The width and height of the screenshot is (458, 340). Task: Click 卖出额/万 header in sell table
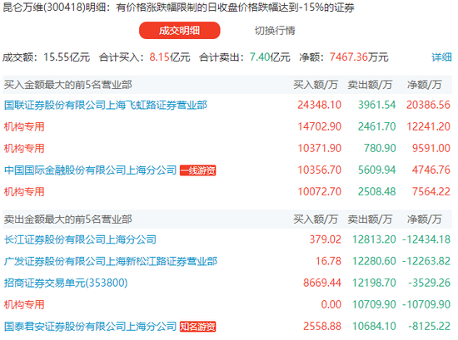[370, 219]
